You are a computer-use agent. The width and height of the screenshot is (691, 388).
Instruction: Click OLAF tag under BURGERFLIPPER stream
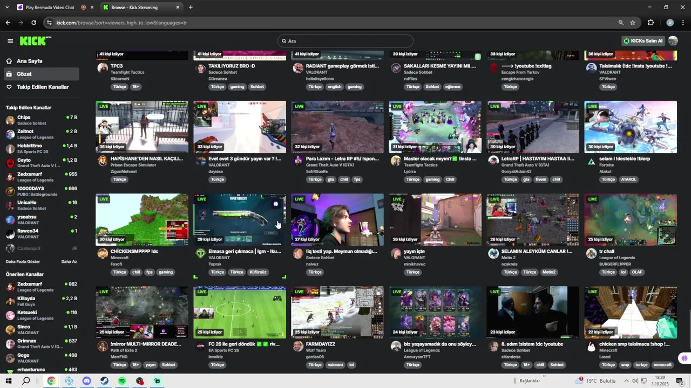pos(637,272)
